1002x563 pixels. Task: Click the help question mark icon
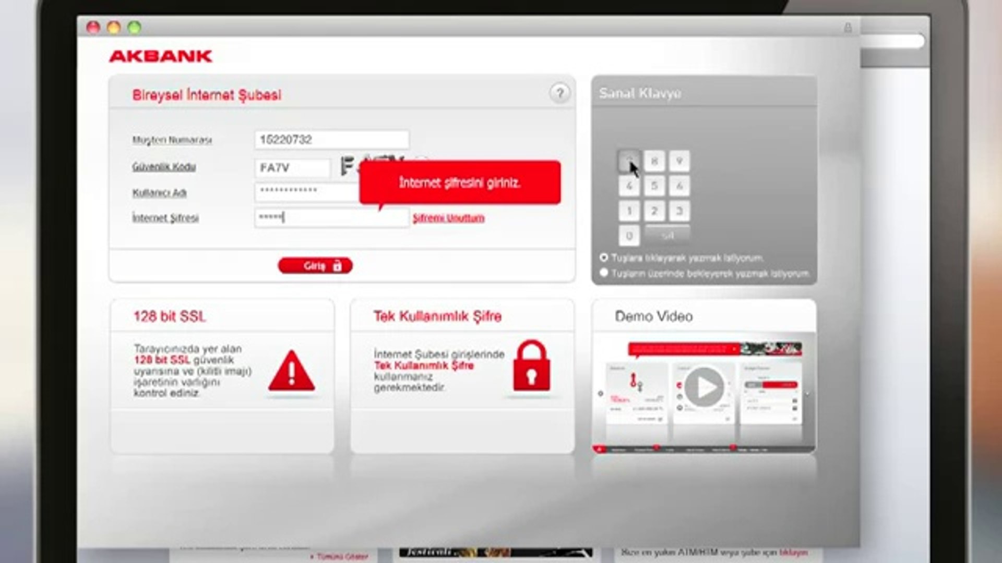(x=559, y=93)
